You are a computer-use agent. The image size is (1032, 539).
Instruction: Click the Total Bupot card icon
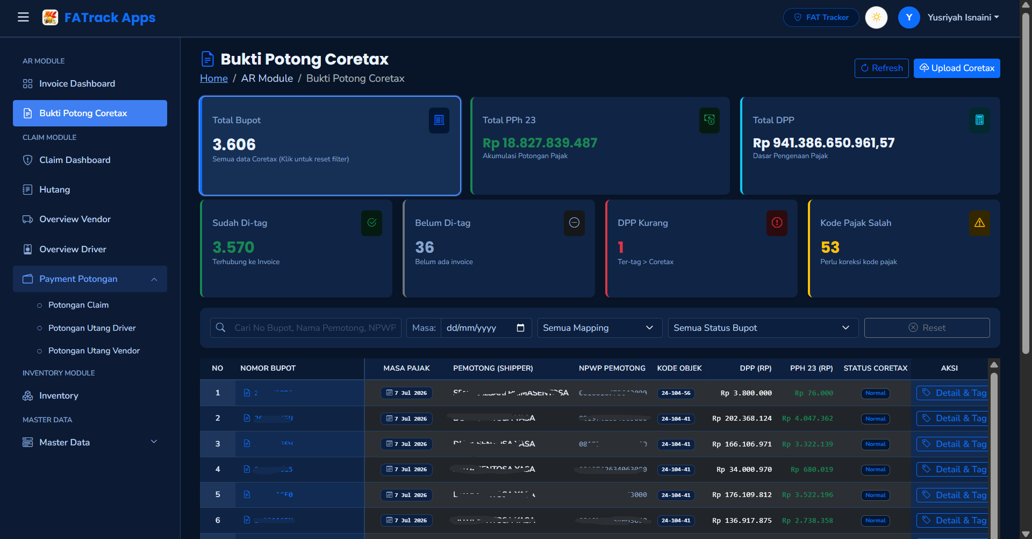(439, 120)
